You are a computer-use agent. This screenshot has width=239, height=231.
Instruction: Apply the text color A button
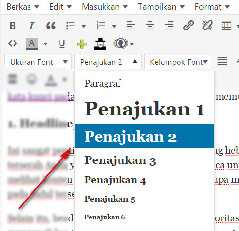click(31, 43)
